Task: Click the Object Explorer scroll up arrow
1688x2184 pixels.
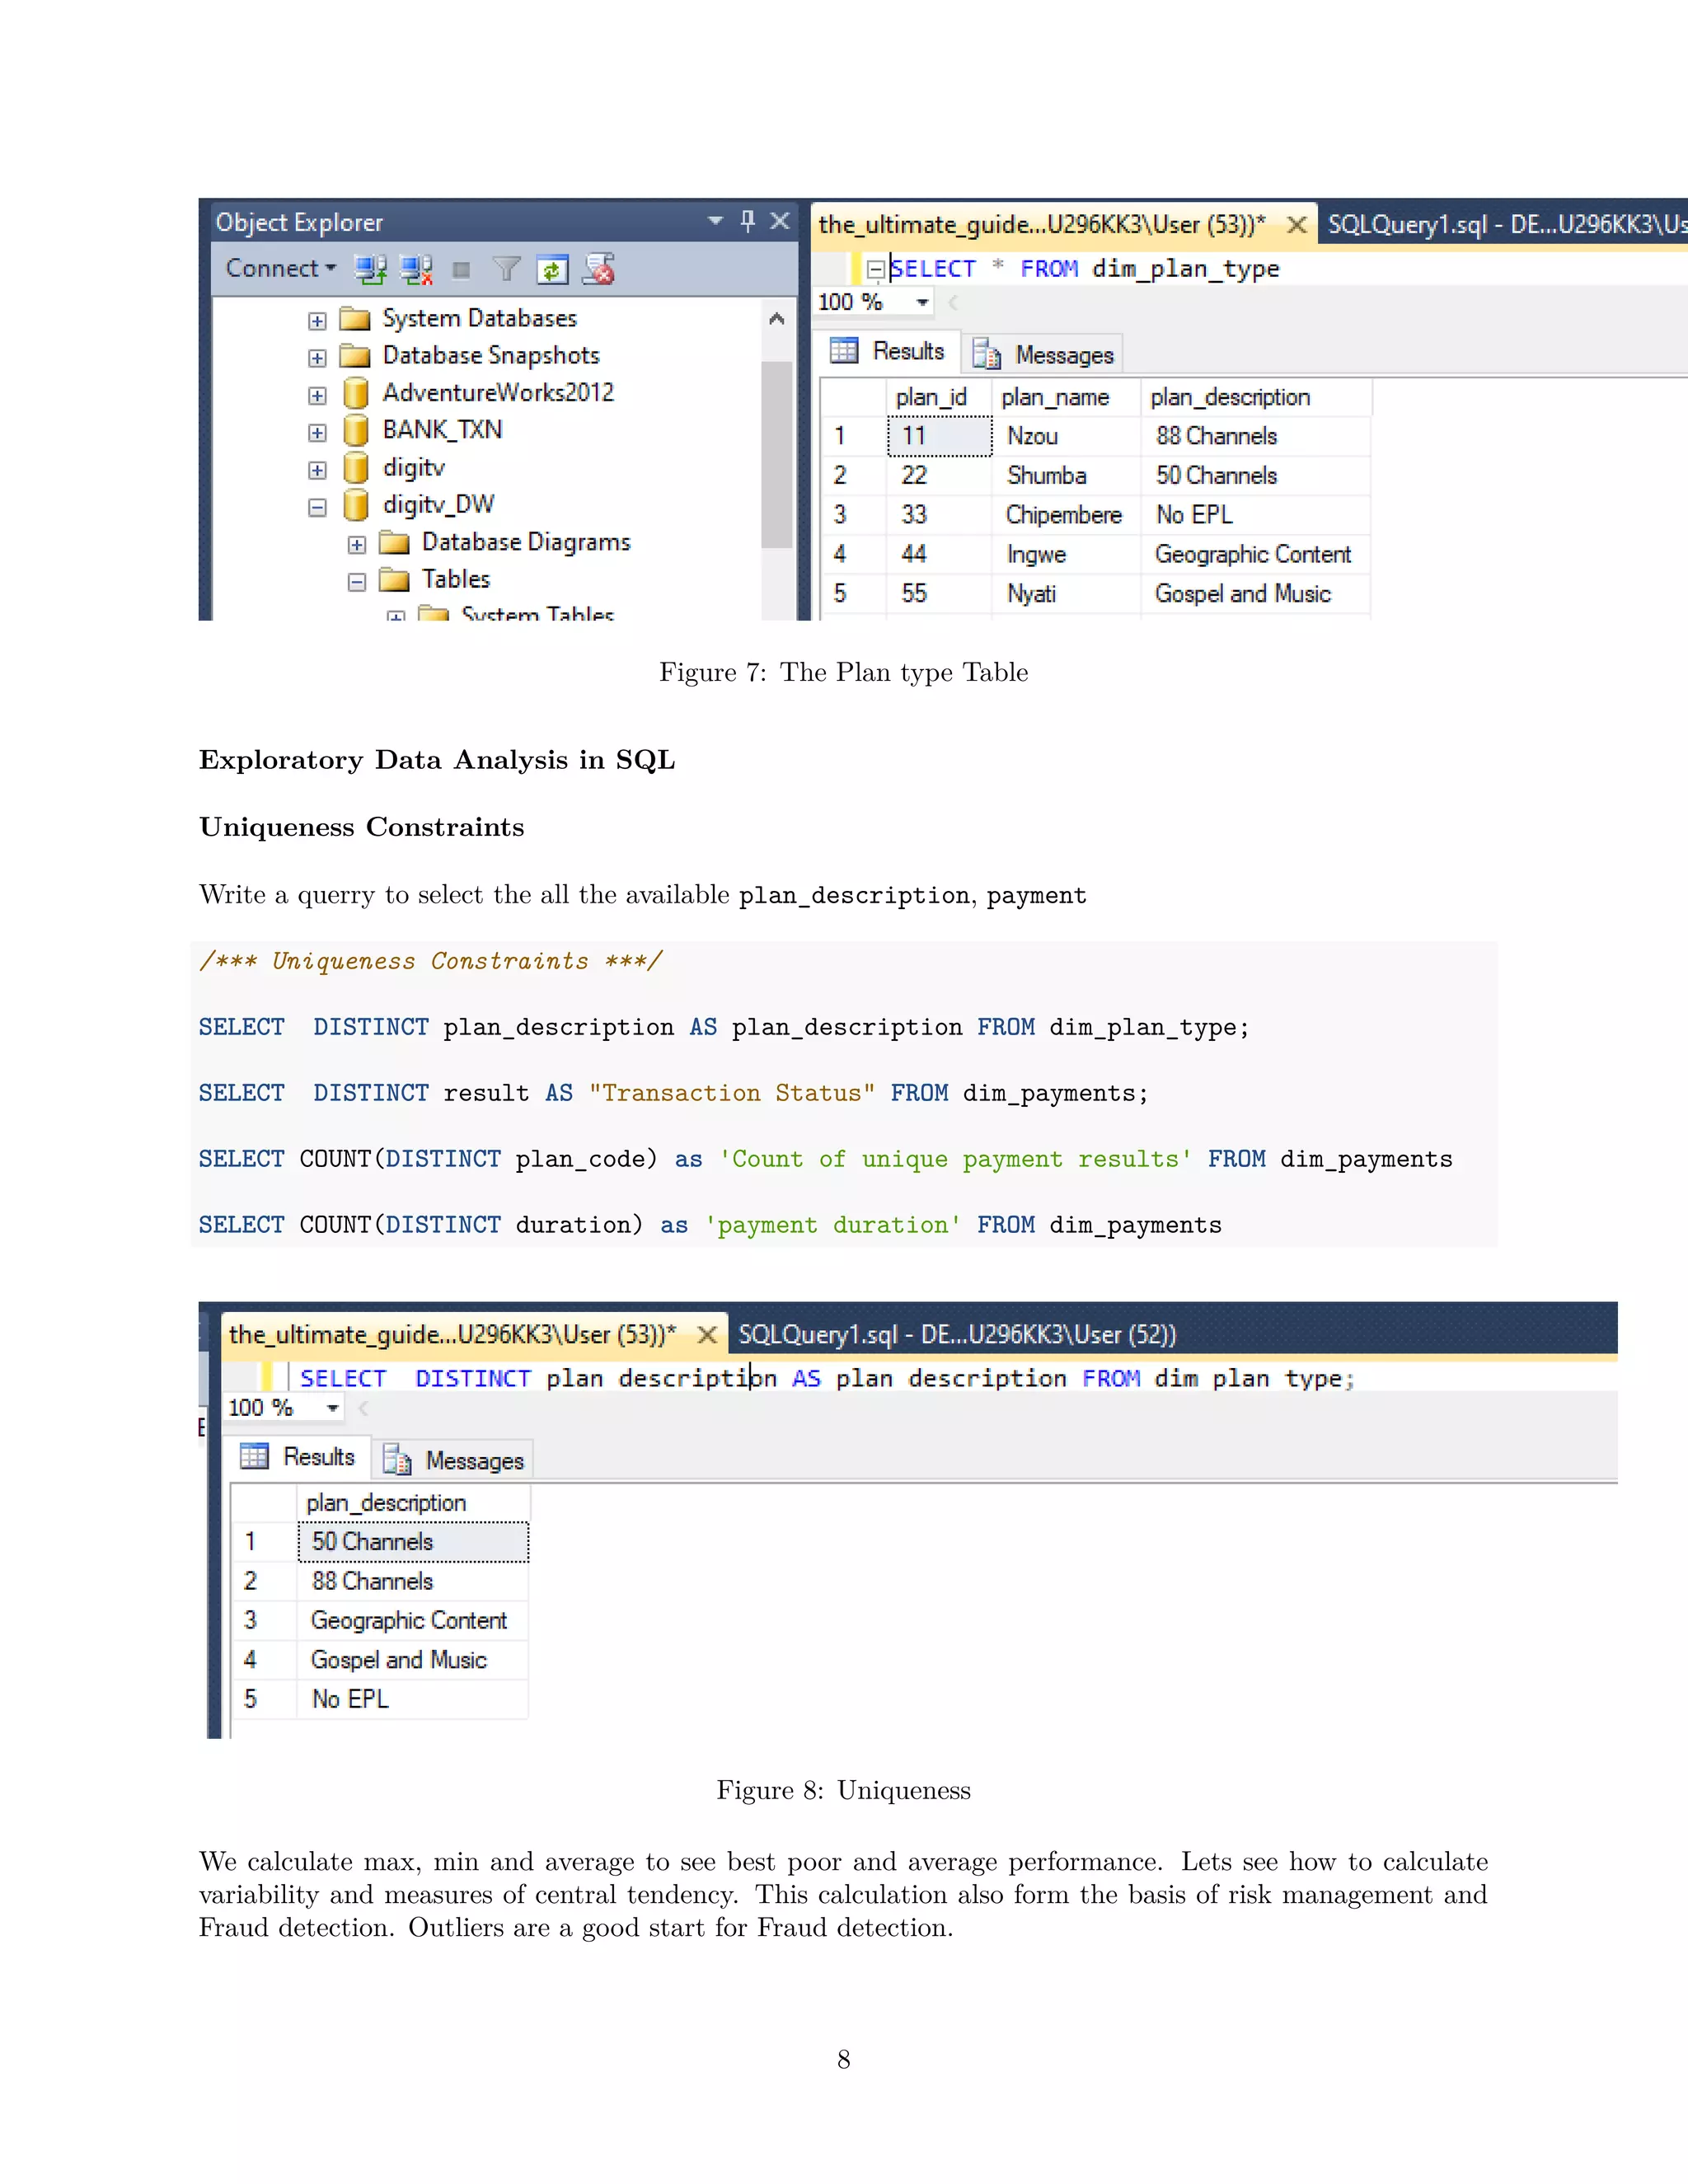Action: (777, 319)
